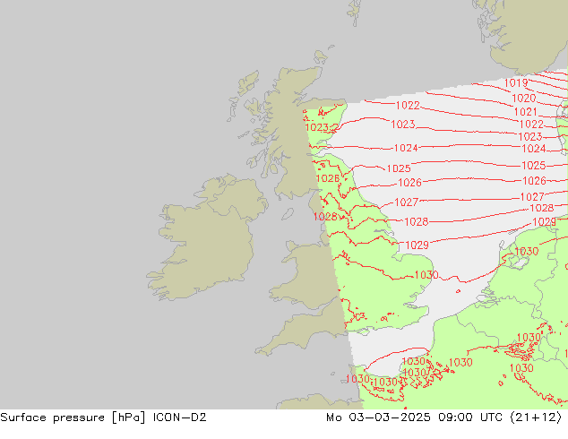The image size is (568, 439).
Task: Click the 1029 label near the Dutch coast
Action: coord(544,221)
